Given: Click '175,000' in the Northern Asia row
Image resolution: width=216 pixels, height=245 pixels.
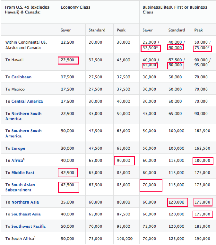Looking at the screenshot, I should pos(202,202).
